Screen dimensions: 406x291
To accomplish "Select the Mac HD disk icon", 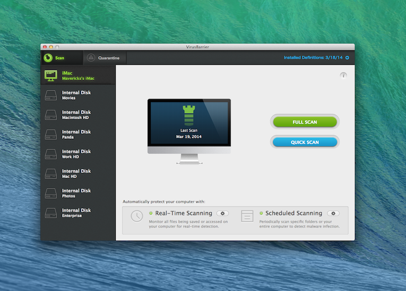I will click(51, 174).
